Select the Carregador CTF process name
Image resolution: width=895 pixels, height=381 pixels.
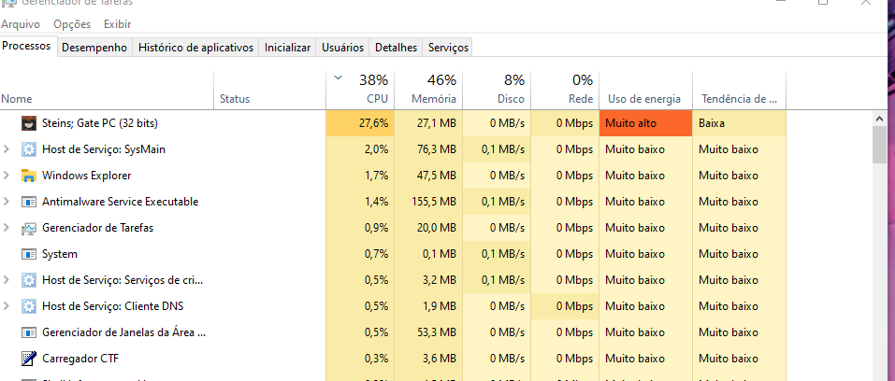pos(80,359)
